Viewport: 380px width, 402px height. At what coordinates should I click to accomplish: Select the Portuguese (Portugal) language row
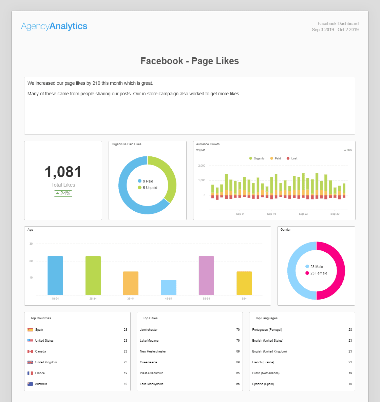click(267, 329)
